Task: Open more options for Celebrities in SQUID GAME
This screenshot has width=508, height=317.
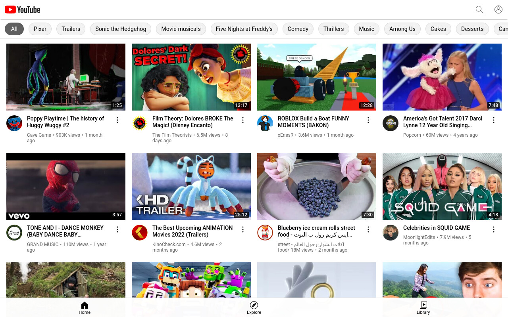Action: pos(494,229)
